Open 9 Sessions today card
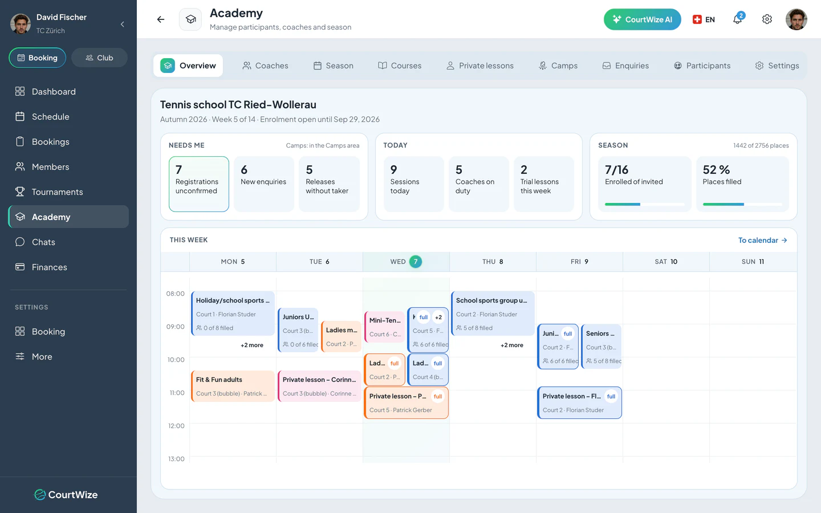Viewport: 821px width, 513px height. click(413, 184)
